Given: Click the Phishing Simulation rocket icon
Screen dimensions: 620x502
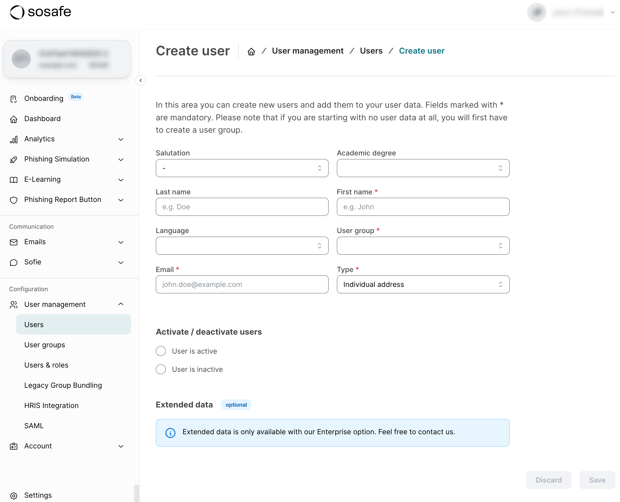Looking at the screenshot, I should [14, 159].
